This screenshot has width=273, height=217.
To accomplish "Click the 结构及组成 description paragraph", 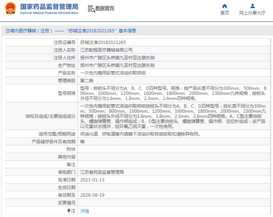I will [173, 116].
